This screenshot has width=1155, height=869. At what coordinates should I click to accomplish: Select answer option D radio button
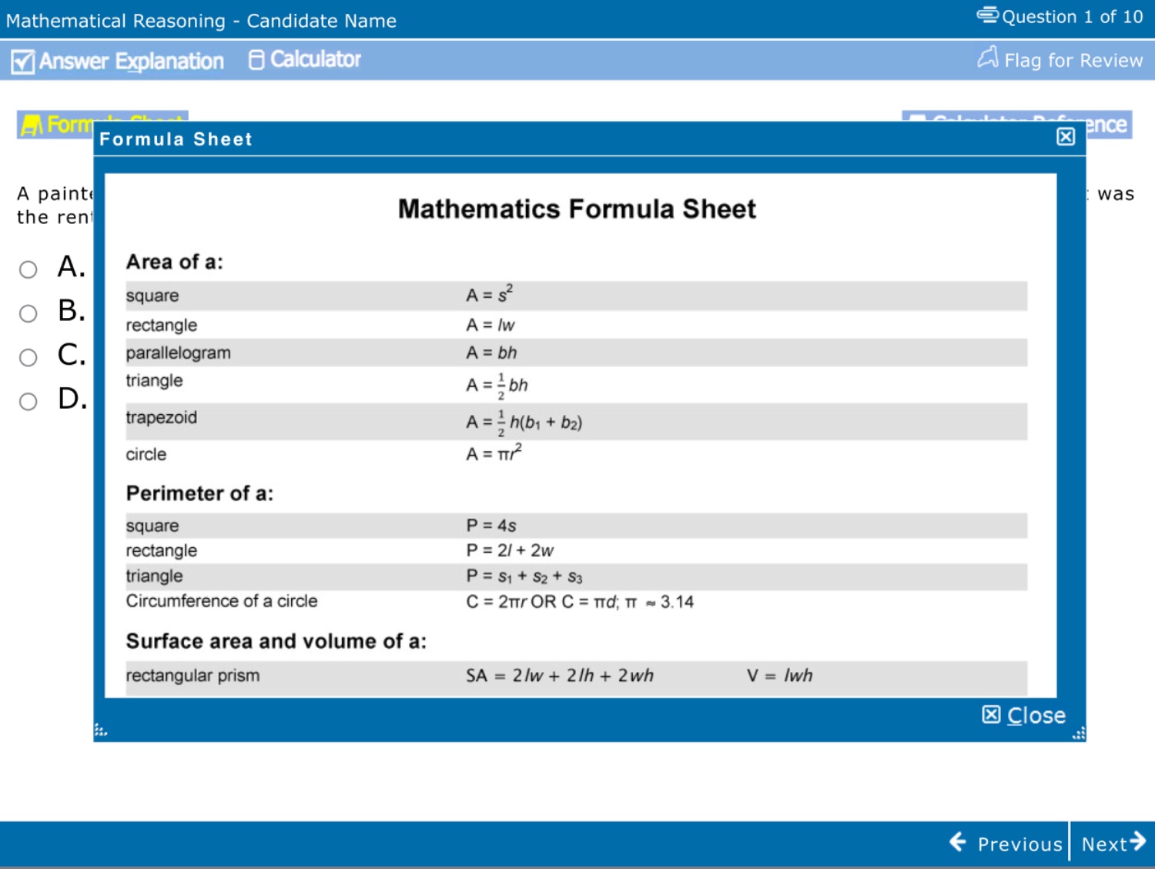tap(28, 401)
